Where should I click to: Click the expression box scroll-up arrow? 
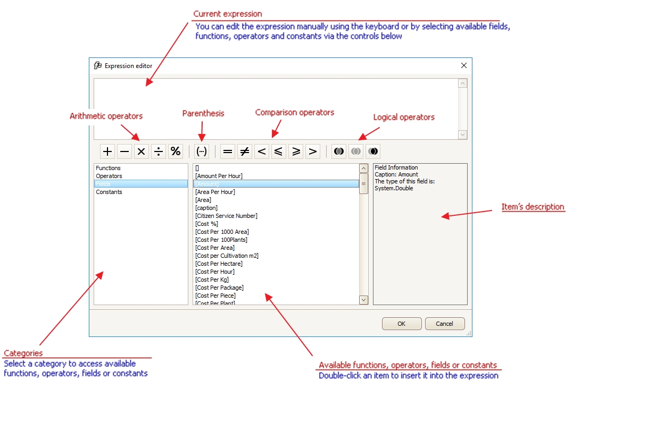[462, 83]
